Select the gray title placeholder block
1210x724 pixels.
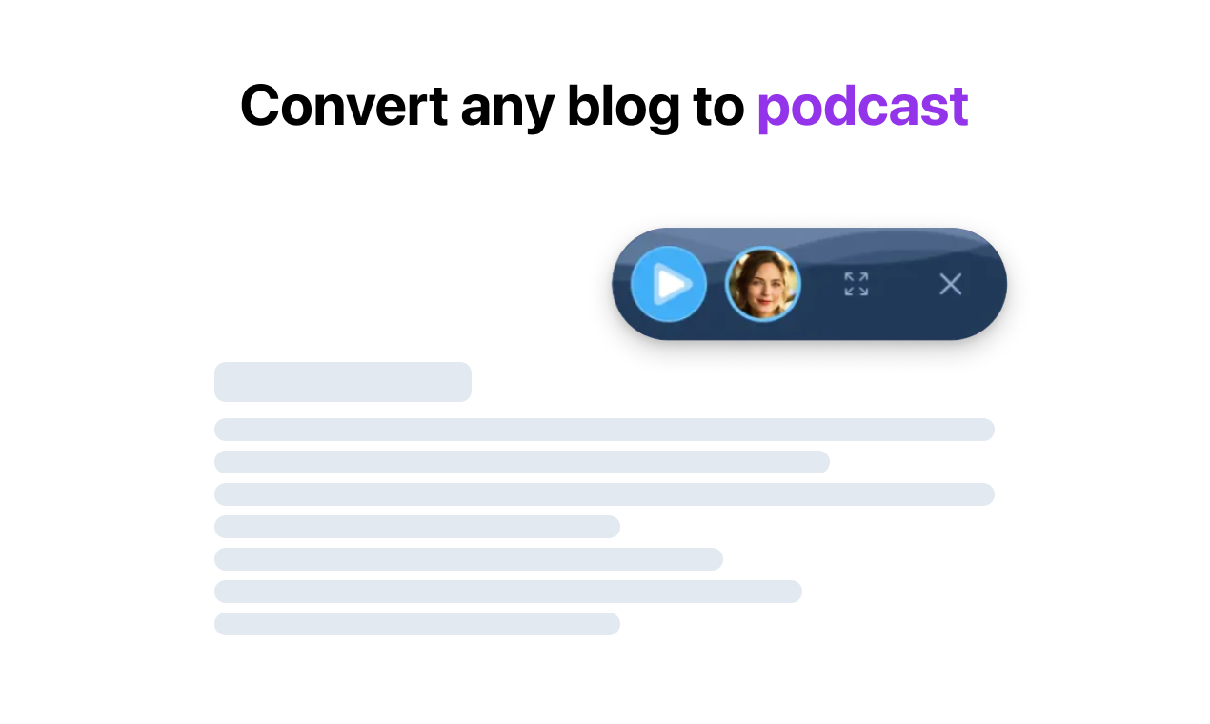343,382
